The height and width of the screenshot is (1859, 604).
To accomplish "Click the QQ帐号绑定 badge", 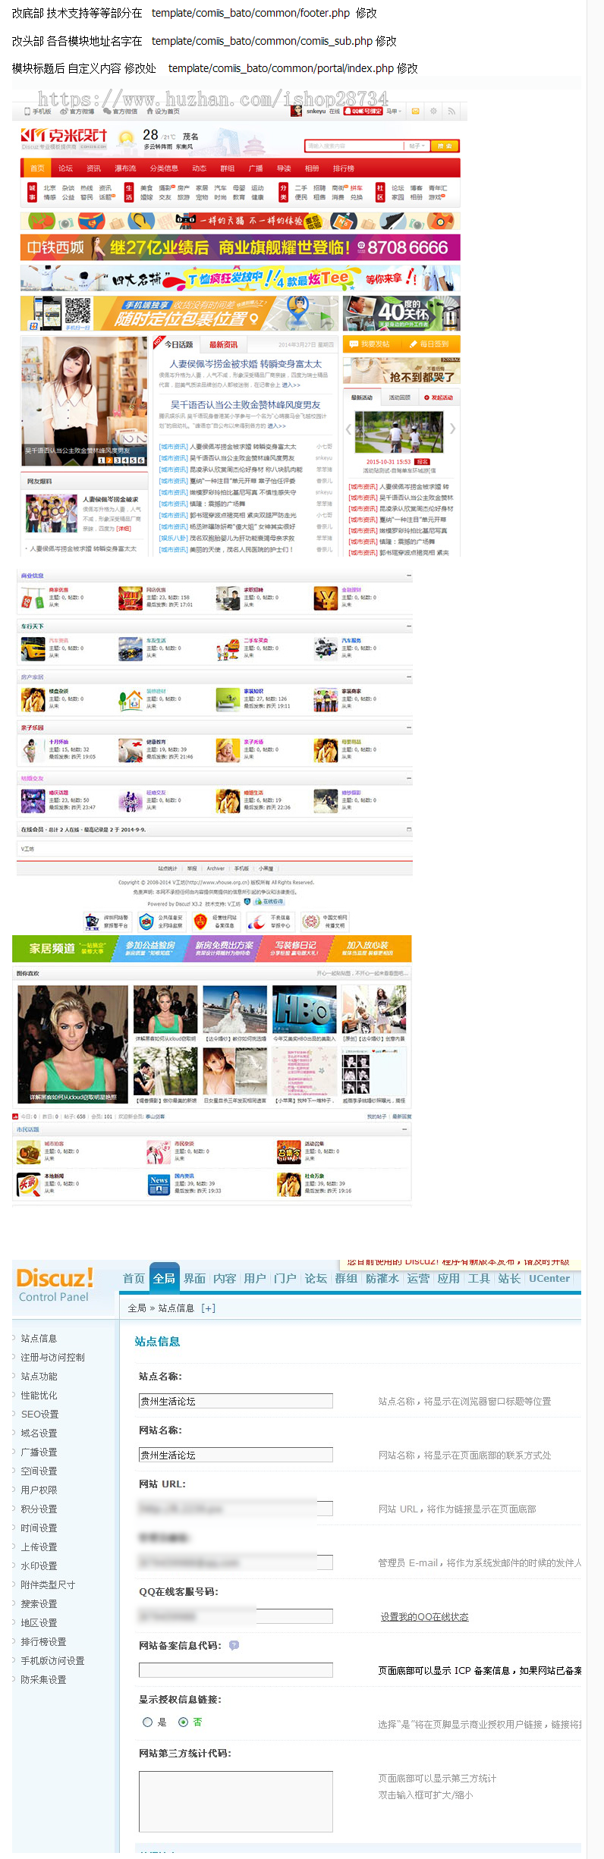I will point(363,111).
